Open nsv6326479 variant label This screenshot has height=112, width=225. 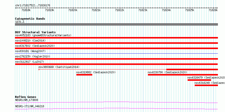click(x=206, y=78)
